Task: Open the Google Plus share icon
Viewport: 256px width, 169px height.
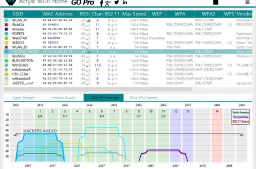Action: (x=108, y=3)
